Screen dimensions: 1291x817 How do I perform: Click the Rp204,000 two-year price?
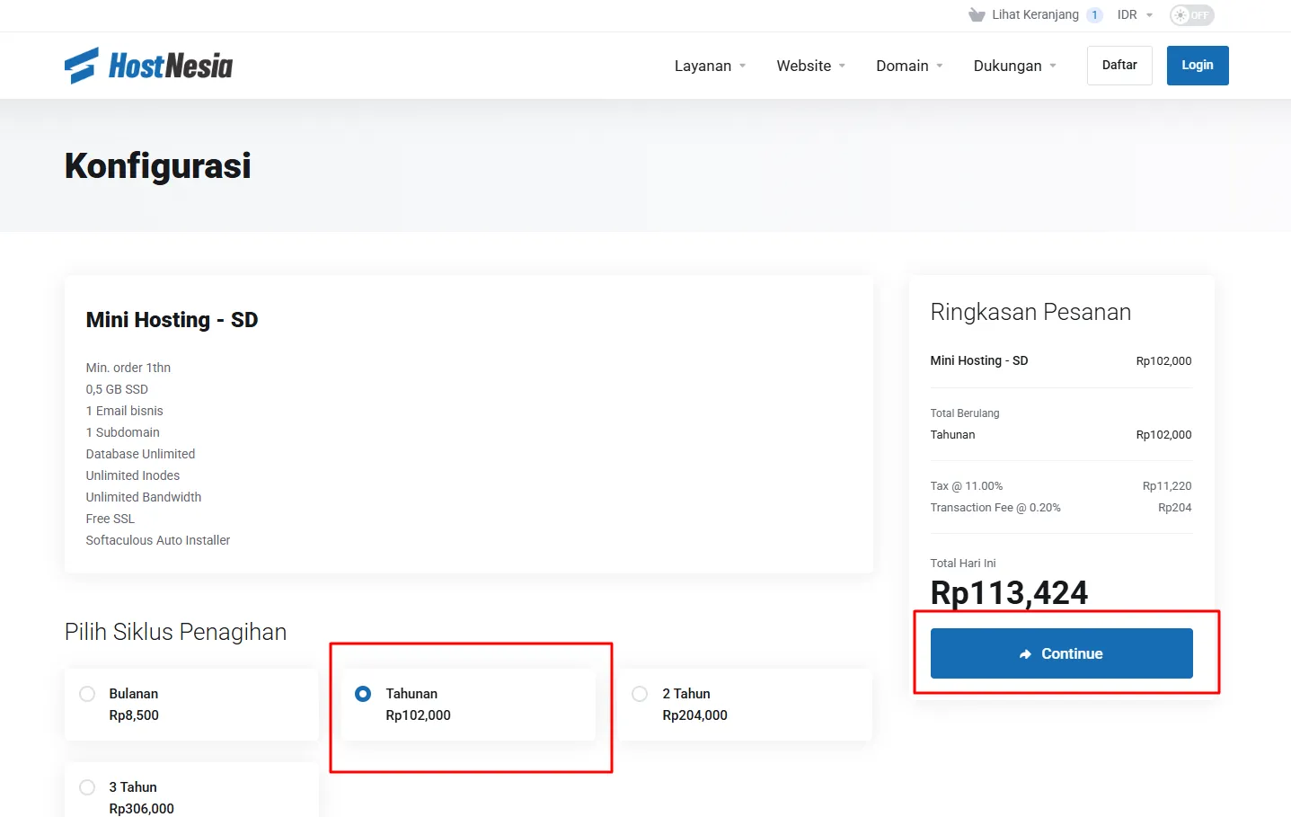(x=694, y=715)
